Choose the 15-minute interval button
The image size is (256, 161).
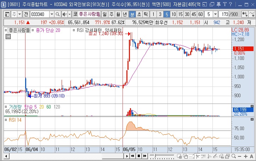pyautogui.click(x=180, y=15)
